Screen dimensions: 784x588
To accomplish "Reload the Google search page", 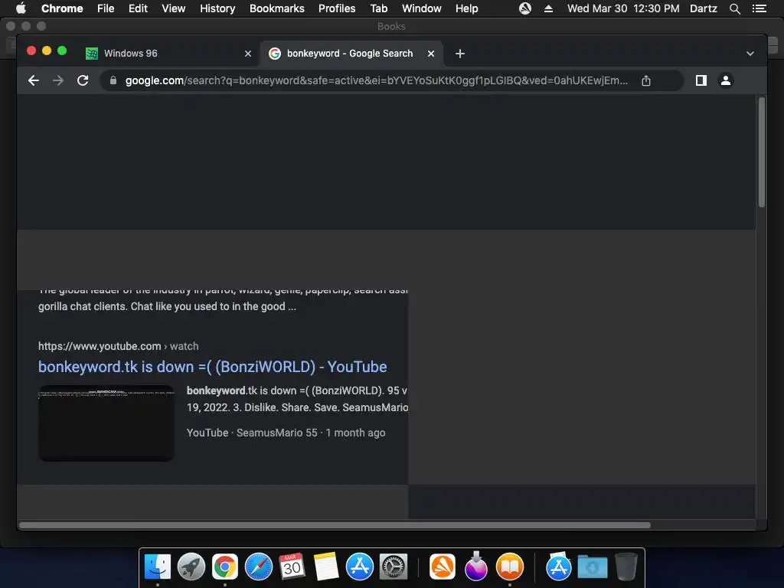I will point(83,80).
